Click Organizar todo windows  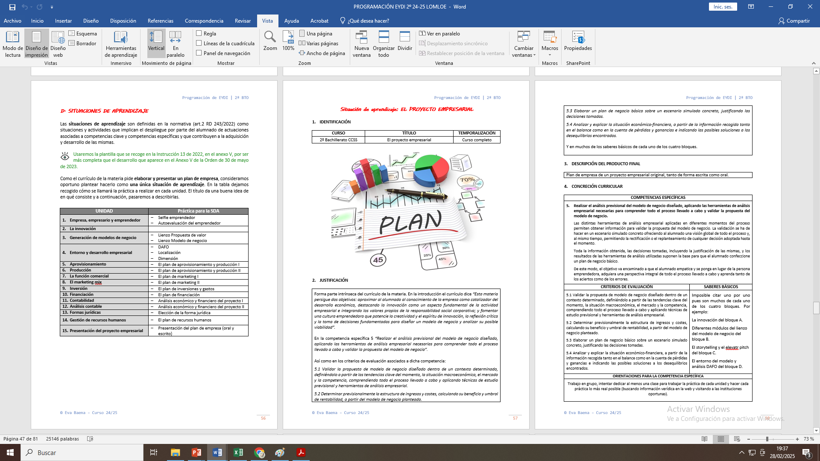click(x=384, y=43)
